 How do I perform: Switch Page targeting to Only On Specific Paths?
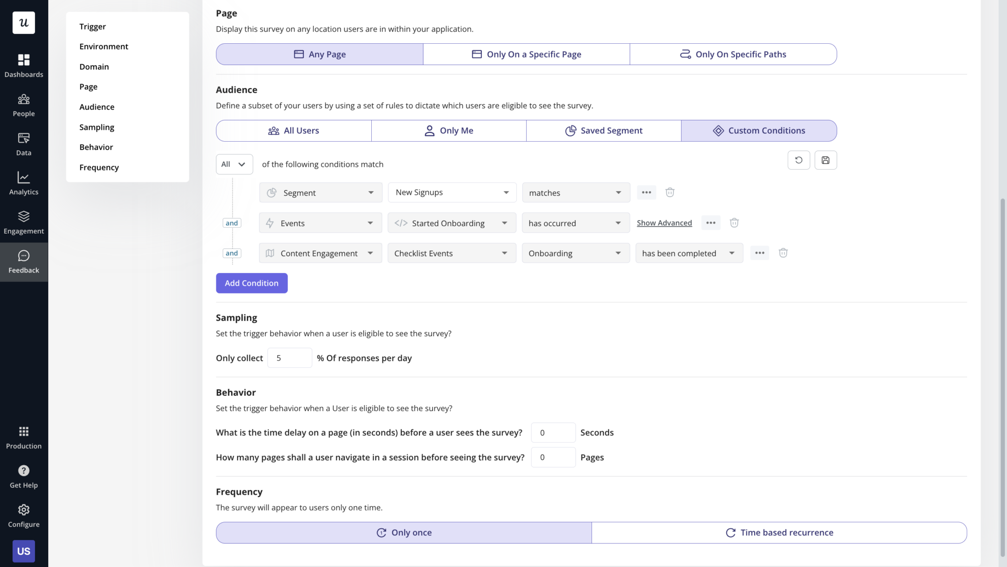point(733,54)
